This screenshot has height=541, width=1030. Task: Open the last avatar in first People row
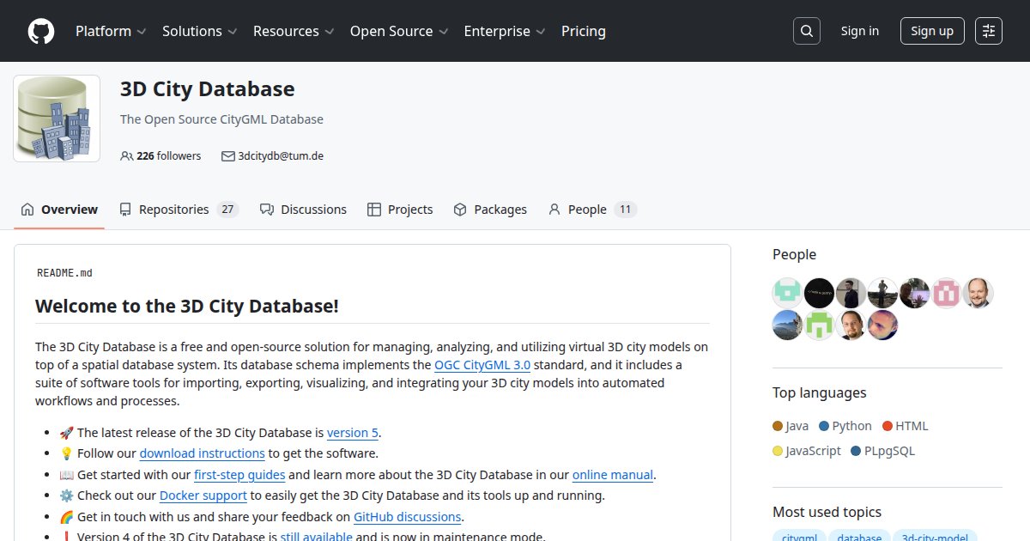978,293
